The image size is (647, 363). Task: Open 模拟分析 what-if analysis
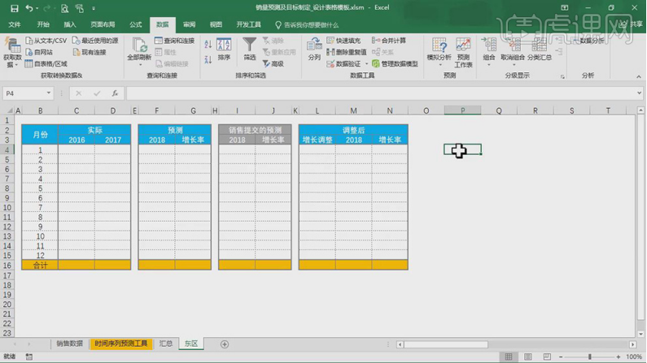tap(439, 52)
